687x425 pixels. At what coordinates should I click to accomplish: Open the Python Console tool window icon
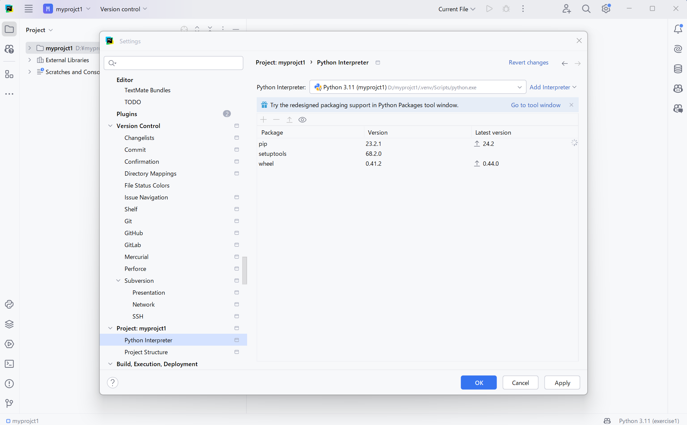pyautogui.click(x=9, y=304)
